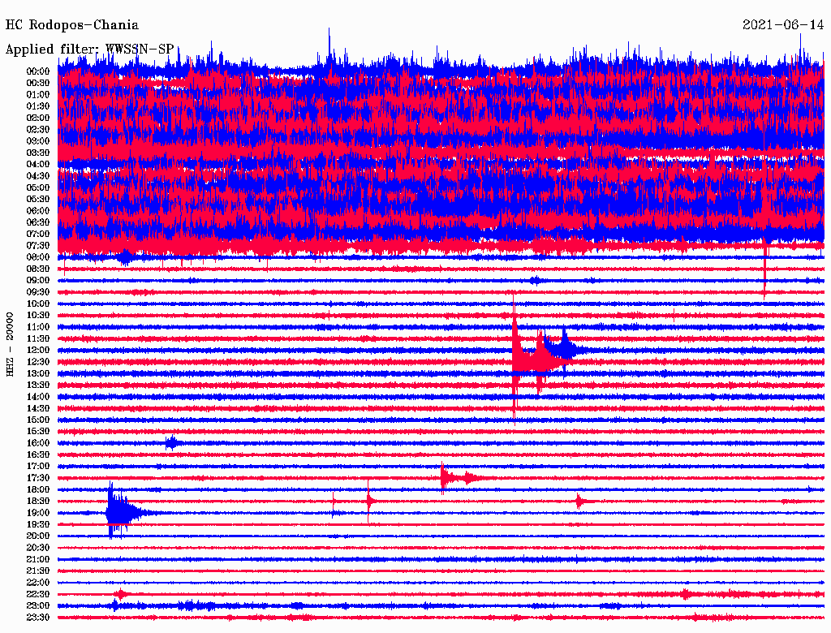The width and height of the screenshot is (831, 633).
Task: Click the 23:30 time label
Action: (x=38, y=618)
